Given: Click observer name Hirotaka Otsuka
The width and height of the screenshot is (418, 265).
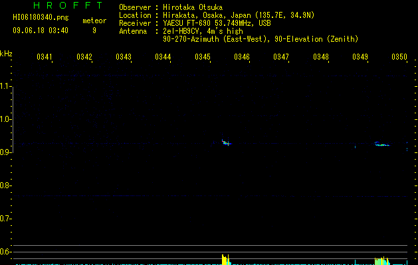Looking at the screenshot, I should click(193, 7).
